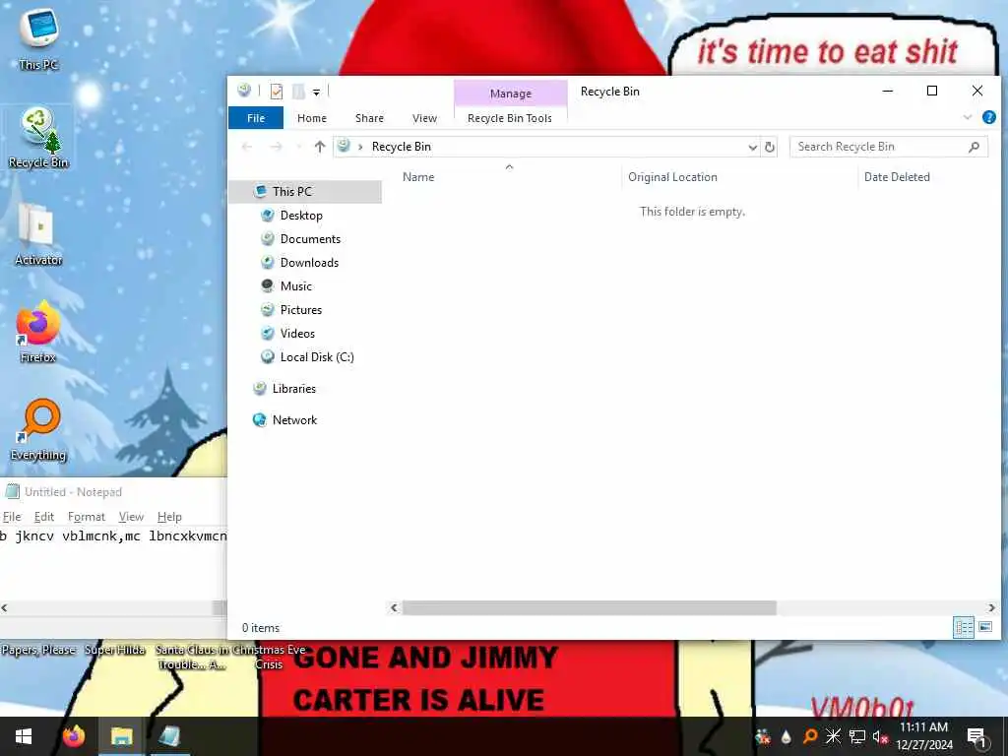Open Notepad Edit menu

click(43, 517)
